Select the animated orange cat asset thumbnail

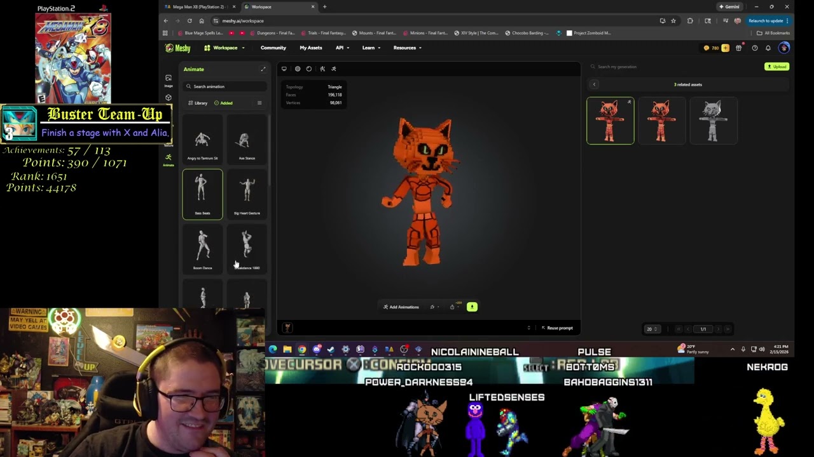[610, 121]
